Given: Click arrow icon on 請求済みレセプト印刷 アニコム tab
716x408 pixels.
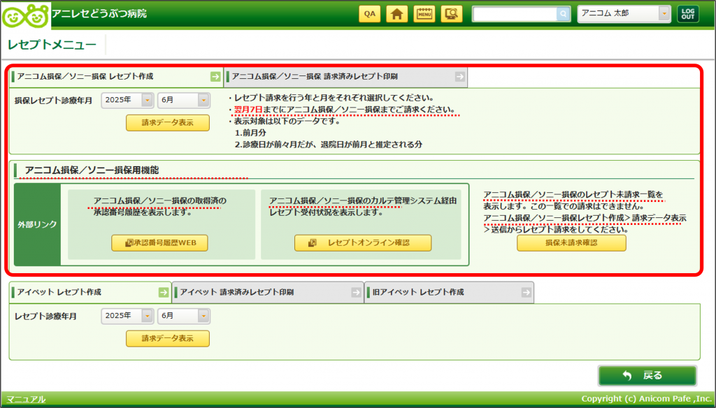Looking at the screenshot, I should click(x=460, y=77).
